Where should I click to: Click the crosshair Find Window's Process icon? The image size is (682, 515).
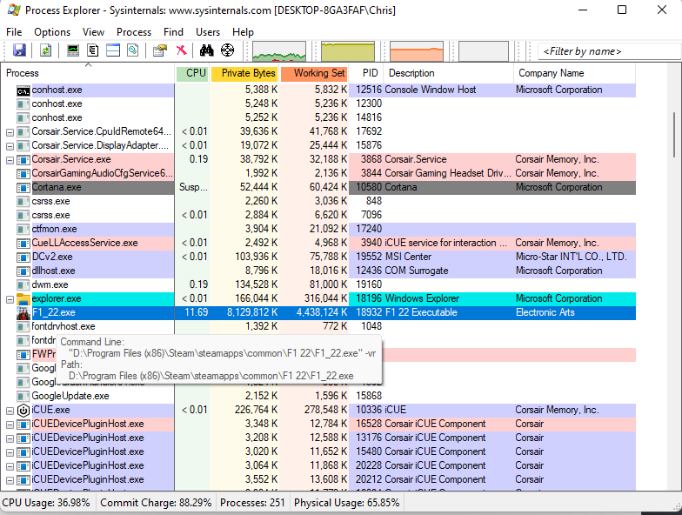228,50
